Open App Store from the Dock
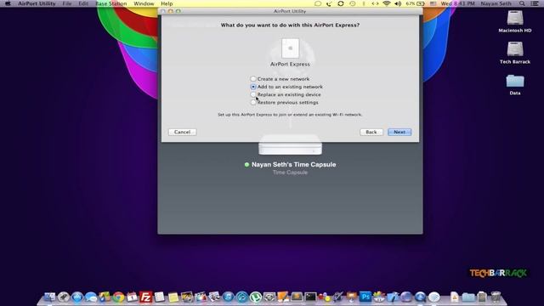The image size is (544, 306). 77,297
